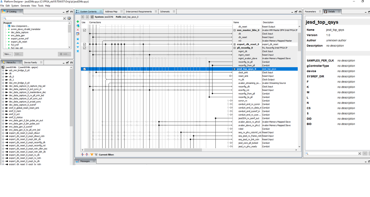Select the avalon_slave_rx_phy0 interface row
This screenshot has height=197, width=370.
click(x=249, y=122)
